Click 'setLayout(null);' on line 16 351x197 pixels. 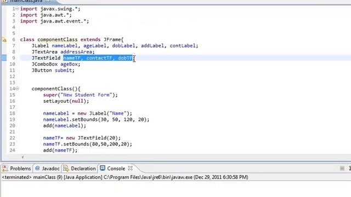pyautogui.click(x=66, y=101)
